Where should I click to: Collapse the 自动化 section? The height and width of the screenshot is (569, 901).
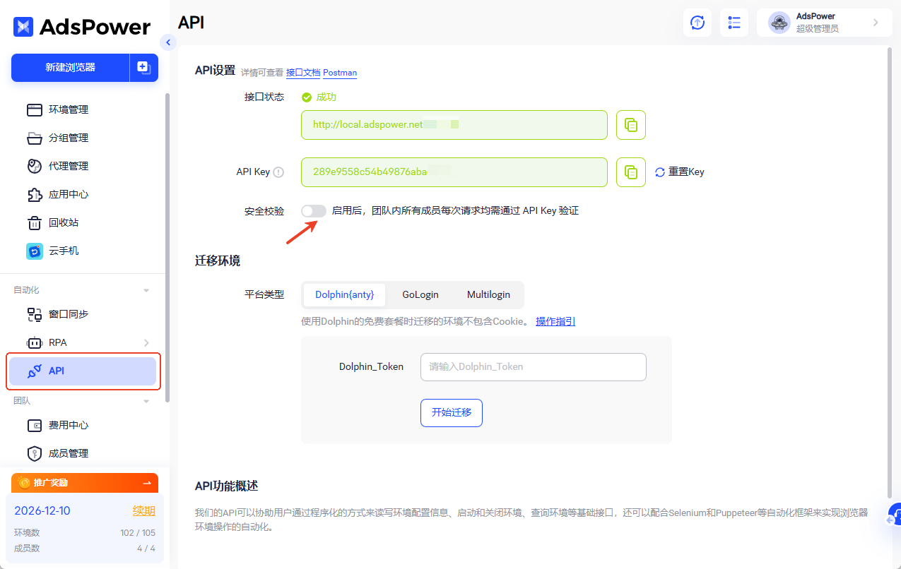(x=146, y=289)
